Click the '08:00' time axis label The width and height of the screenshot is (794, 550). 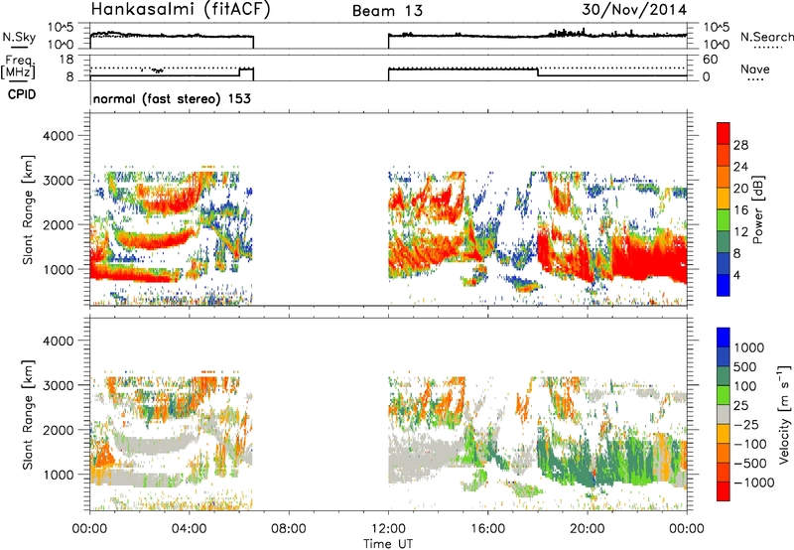(289, 529)
